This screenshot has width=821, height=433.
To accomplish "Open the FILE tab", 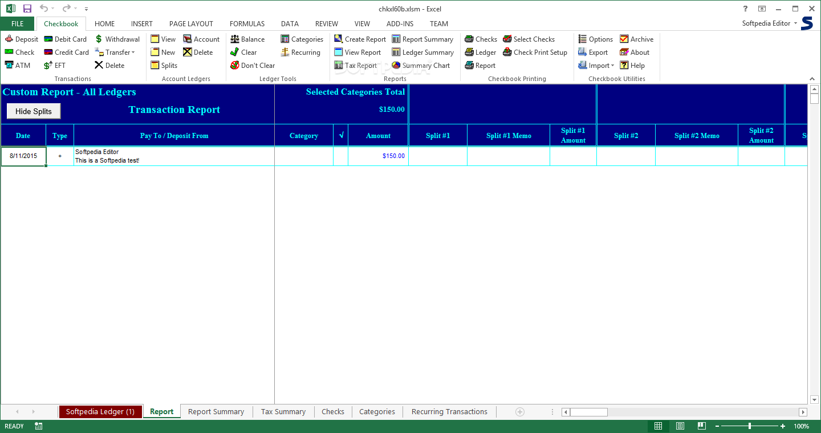I will (x=18, y=24).
